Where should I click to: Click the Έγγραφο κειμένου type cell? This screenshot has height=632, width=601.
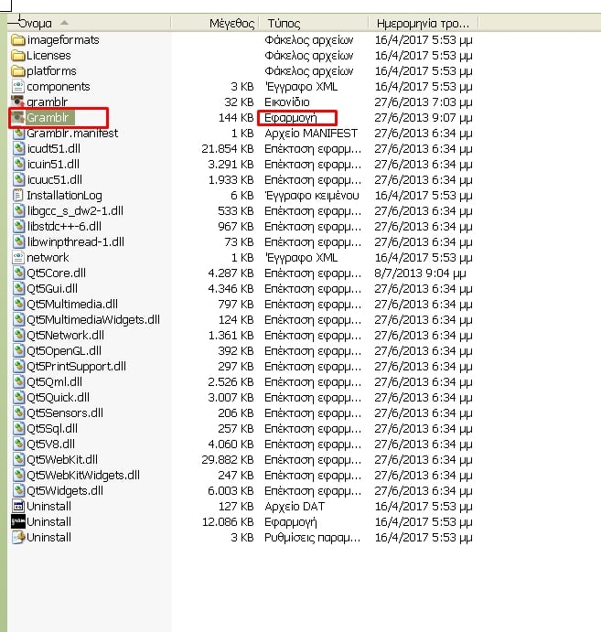(x=312, y=196)
